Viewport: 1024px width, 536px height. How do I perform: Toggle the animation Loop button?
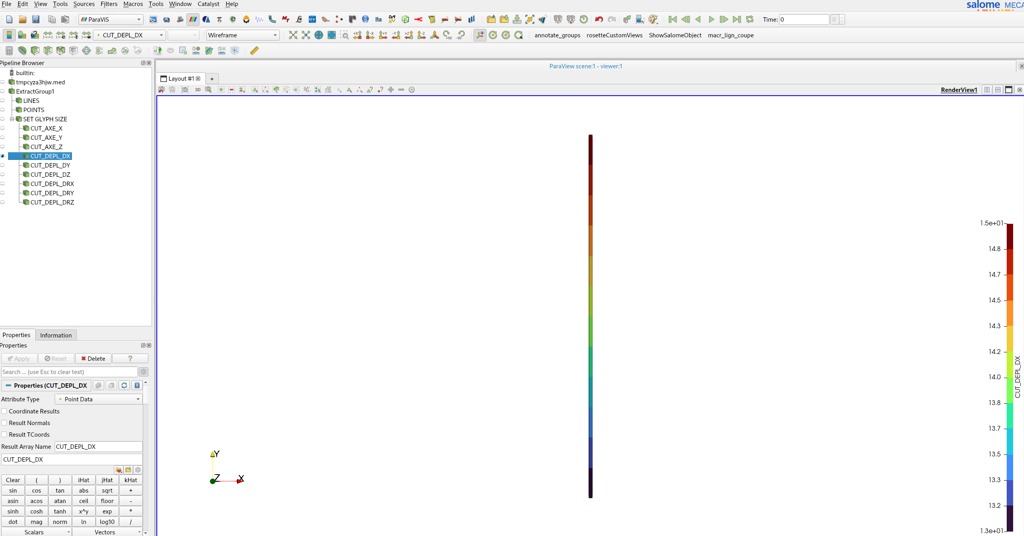750,19
